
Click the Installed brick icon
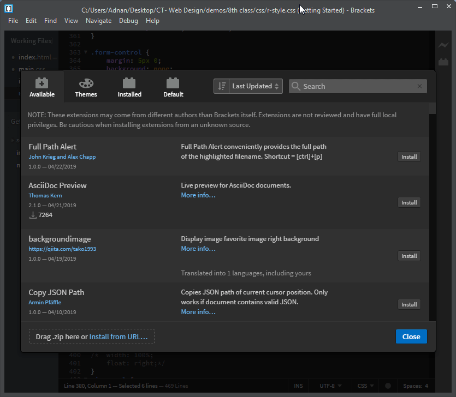[129, 83]
